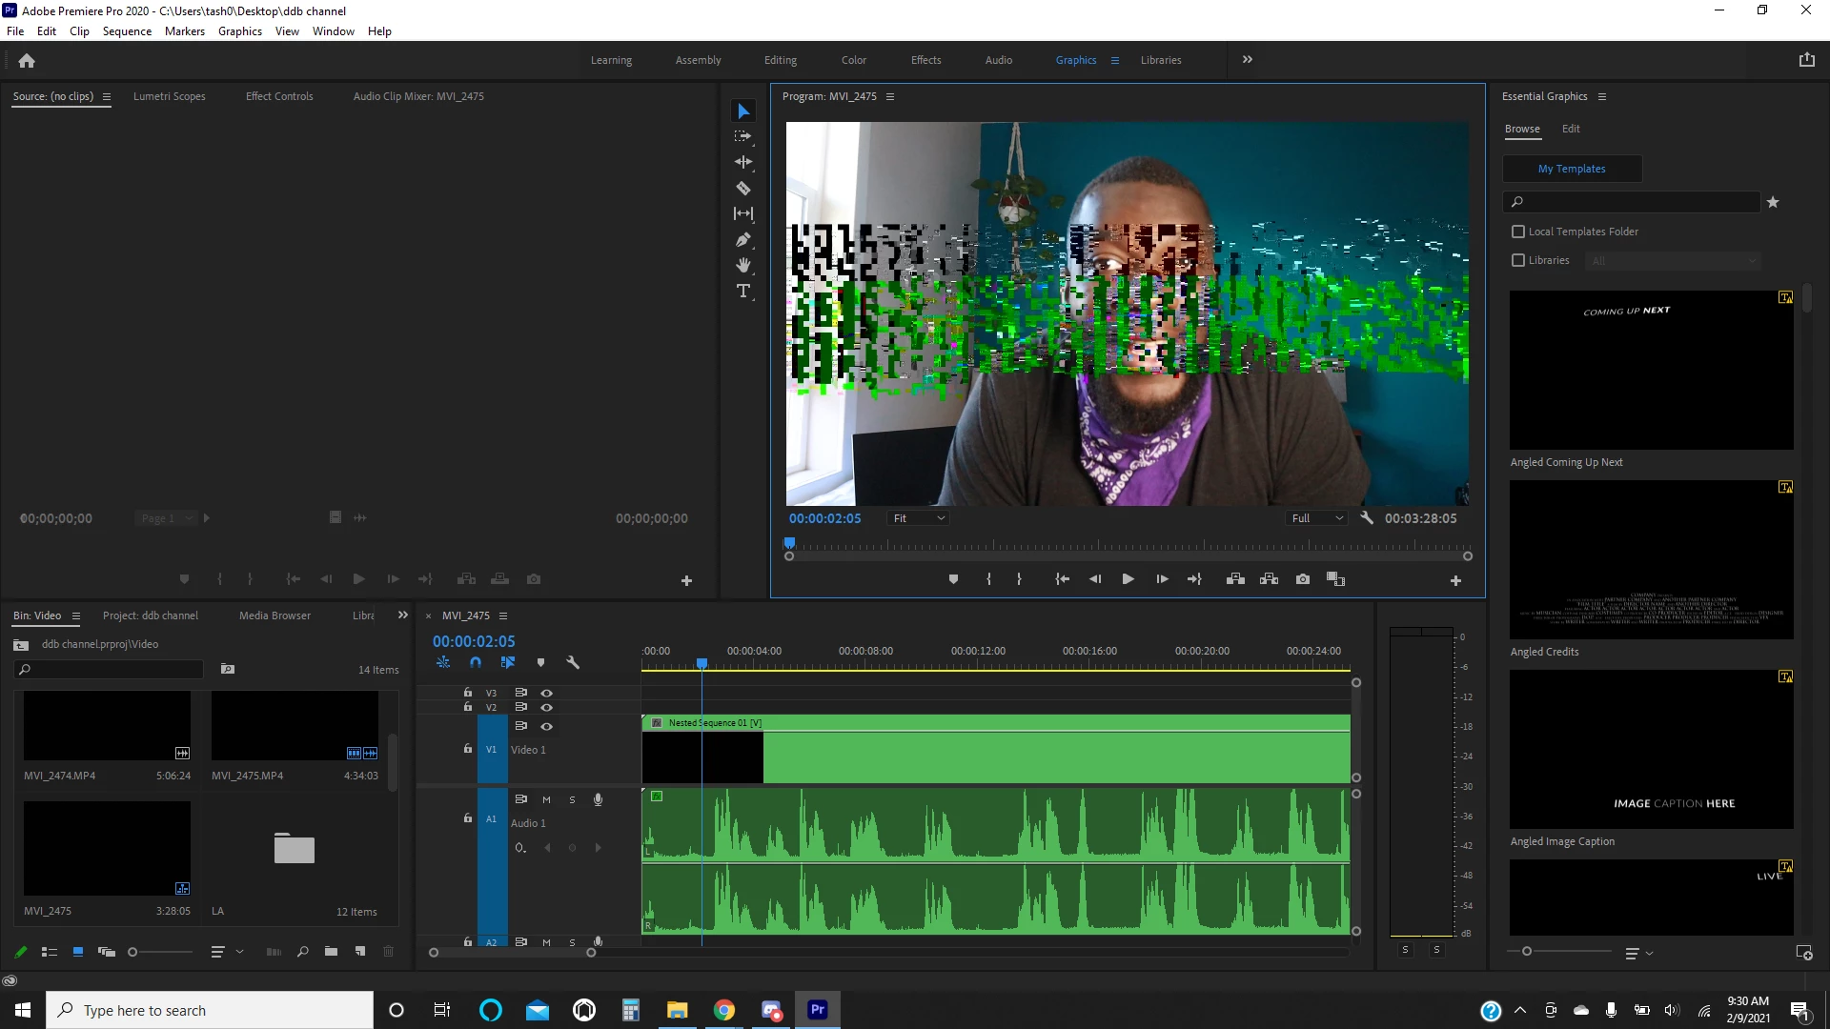Play the Program monitor sequence
The height and width of the screenshot is (1029, 1830).
pos(1128,579)
